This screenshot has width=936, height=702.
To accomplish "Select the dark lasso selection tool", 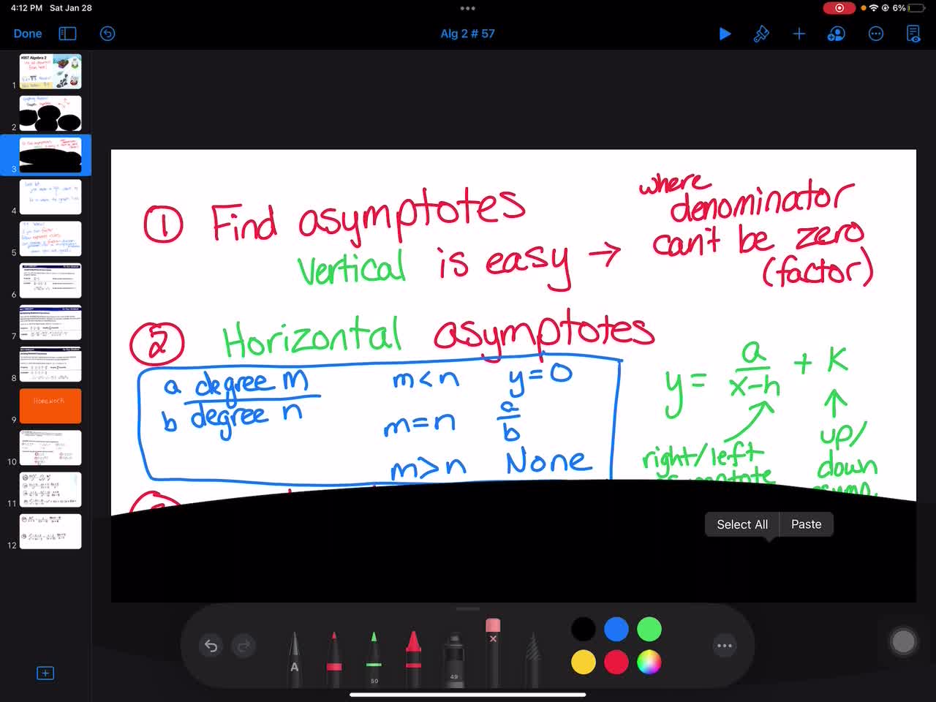I will pos(533,660).
